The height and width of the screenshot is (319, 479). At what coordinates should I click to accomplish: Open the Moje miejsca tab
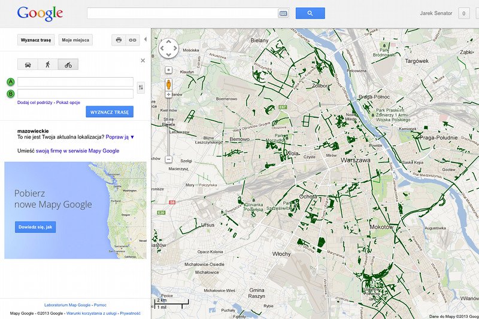[75, 40]
